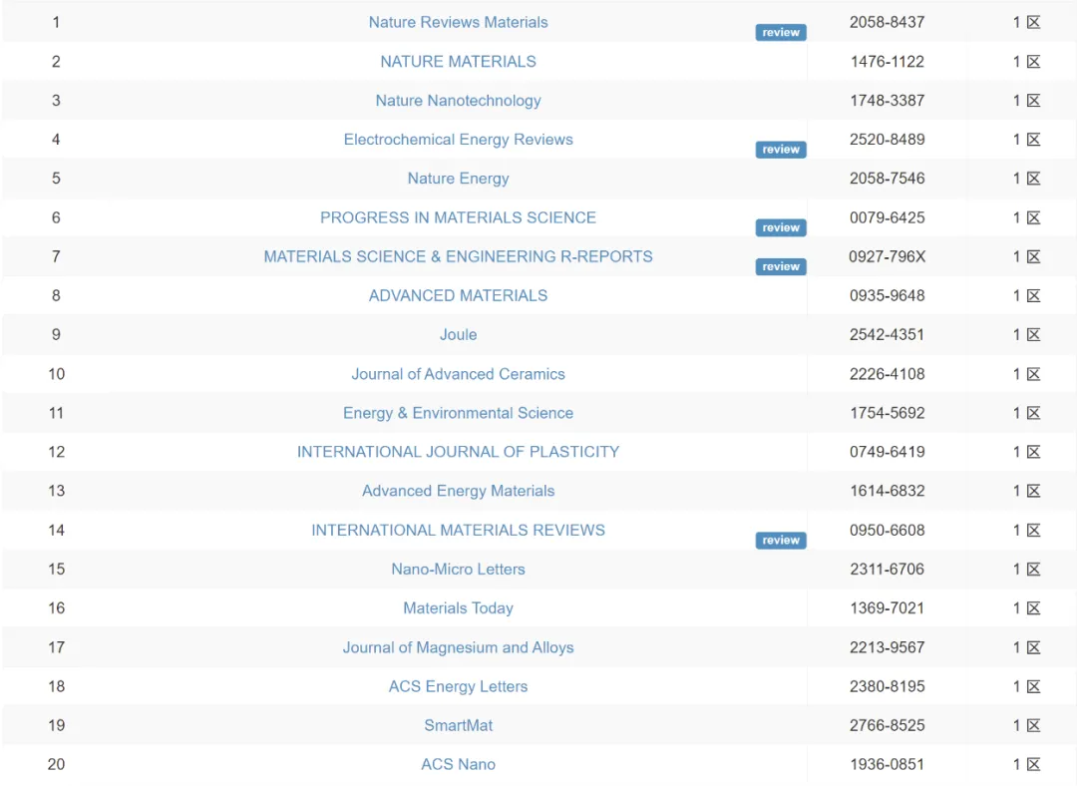Click the zone icon in ACS Energy Letters row
Image resolution: width=1077 pixels, height=786 pixels.
pyautogui.click(x=1034, y=686)
